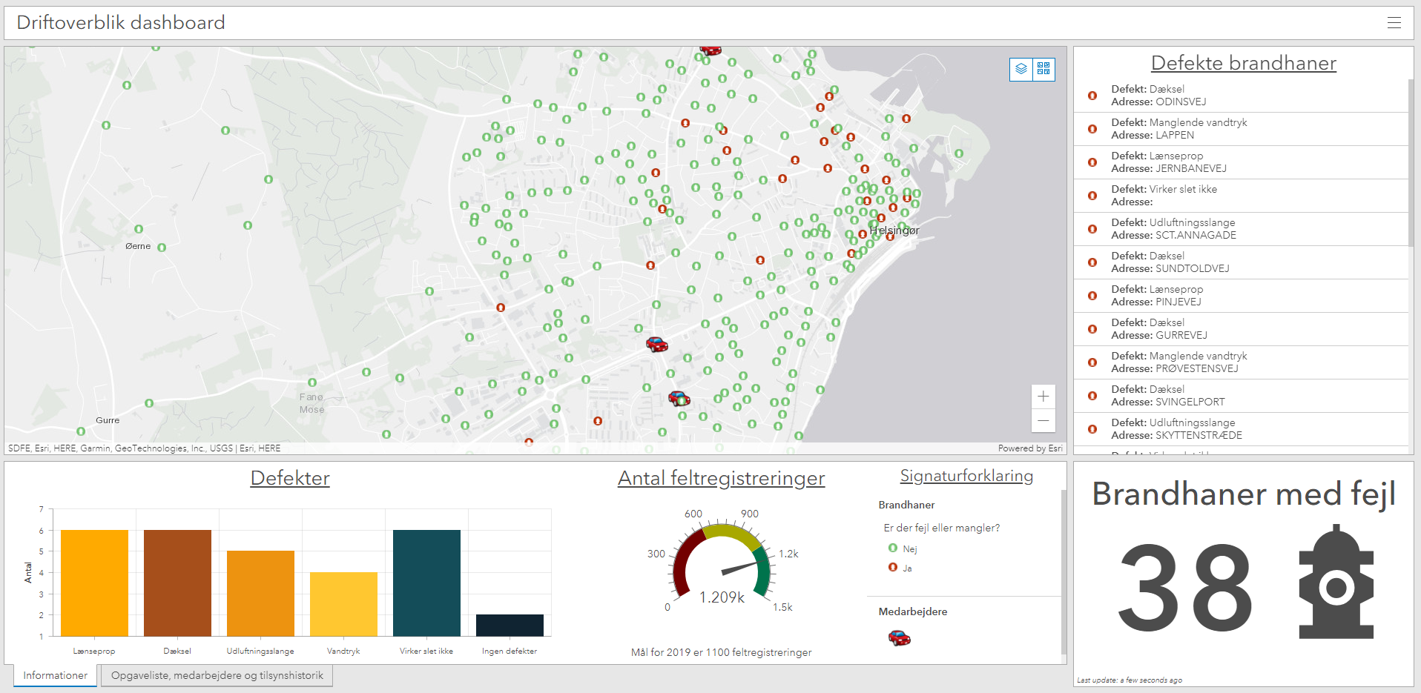Image resolution: width=1421 pixels, height=693 pixels.
Task: Open the basemap gallery icon
Action: pos(1044,69)
